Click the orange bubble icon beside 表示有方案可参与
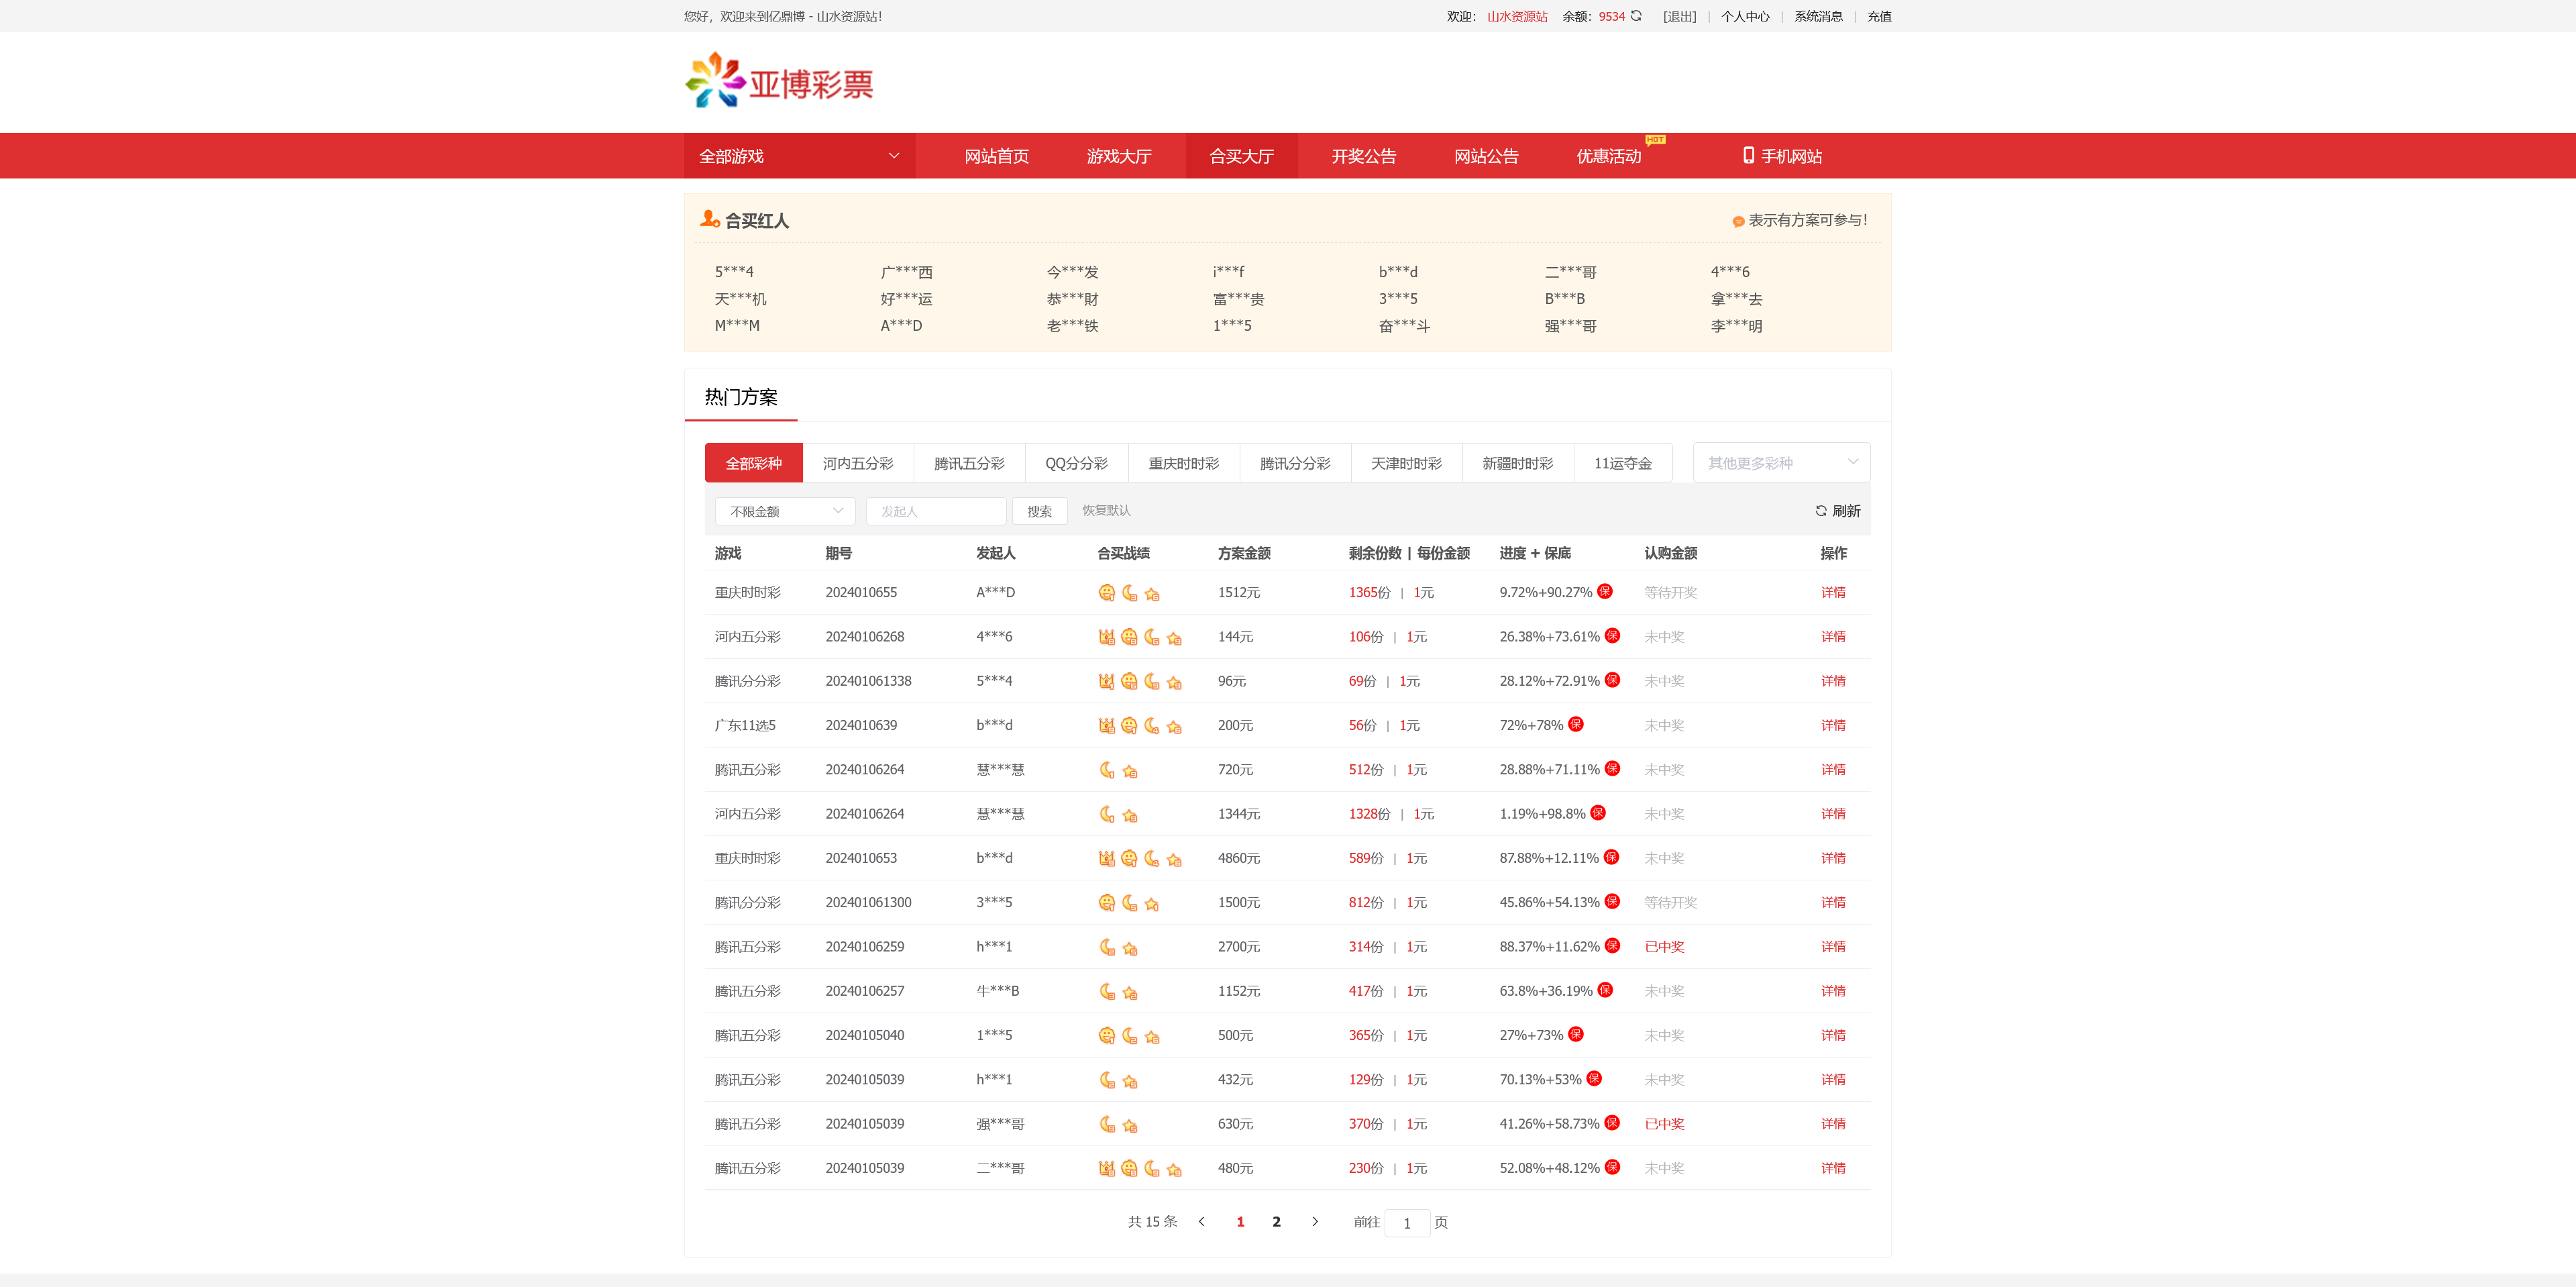2576x1287 pixels. (x=1738, y=221)
